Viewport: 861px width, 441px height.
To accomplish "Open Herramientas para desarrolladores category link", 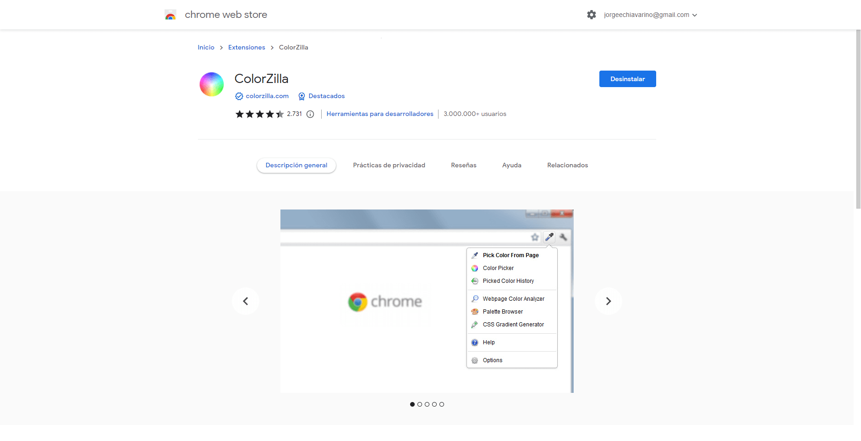I will click(x=380, y=114).
